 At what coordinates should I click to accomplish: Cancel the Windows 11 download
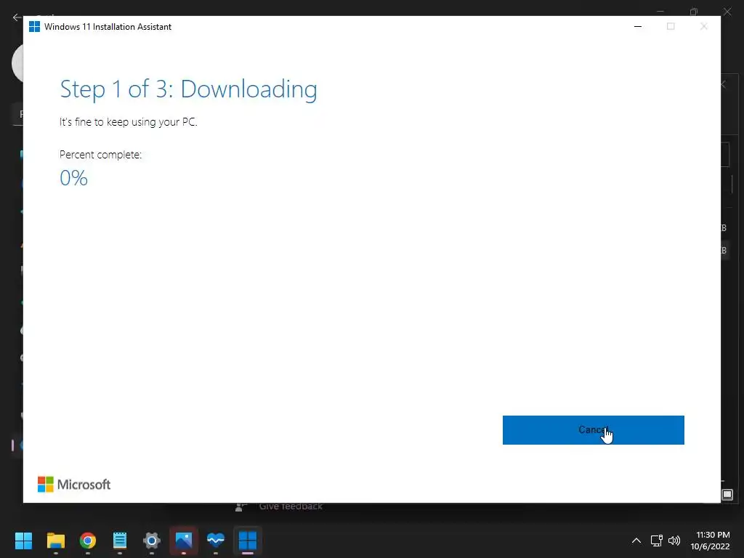click(x=593, y=430)
